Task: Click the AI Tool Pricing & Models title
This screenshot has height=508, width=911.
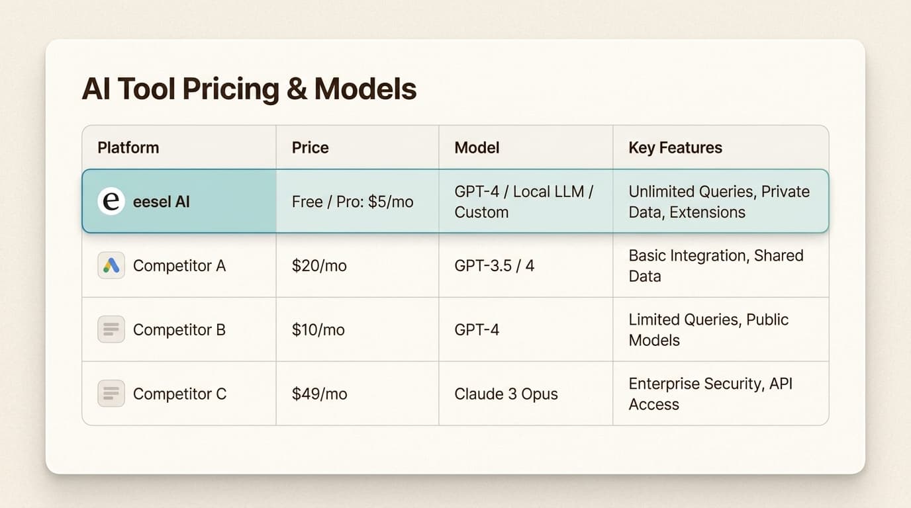Action: click(x=249, y=89)
